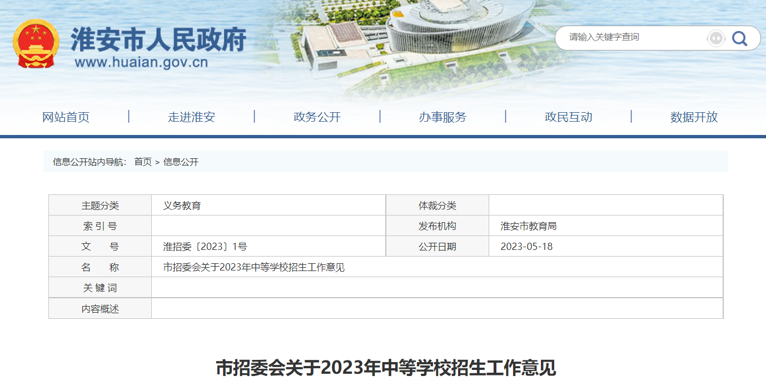Click the 信息公开 breadcrumb link
Image resolution: width=766 pixels, height=391 pixels.
coord(181,162)
